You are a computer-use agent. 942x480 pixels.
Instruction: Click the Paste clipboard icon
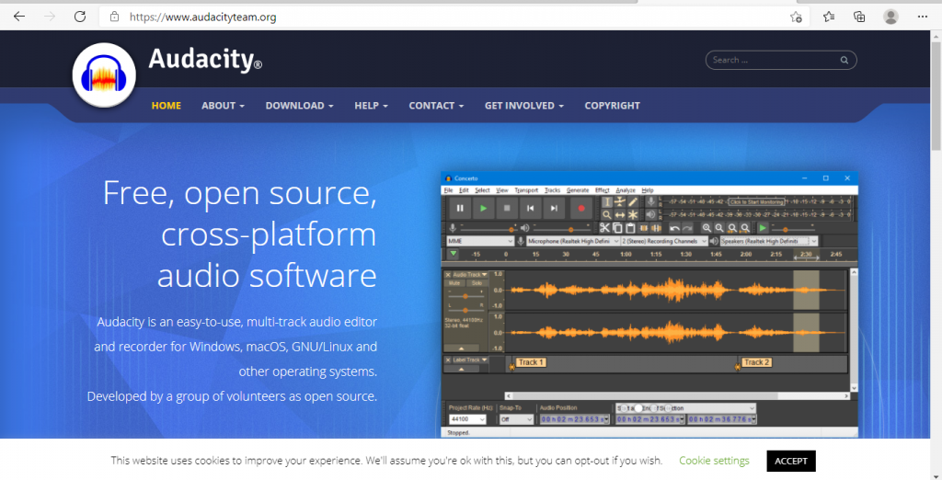click(x=630, y=228)
